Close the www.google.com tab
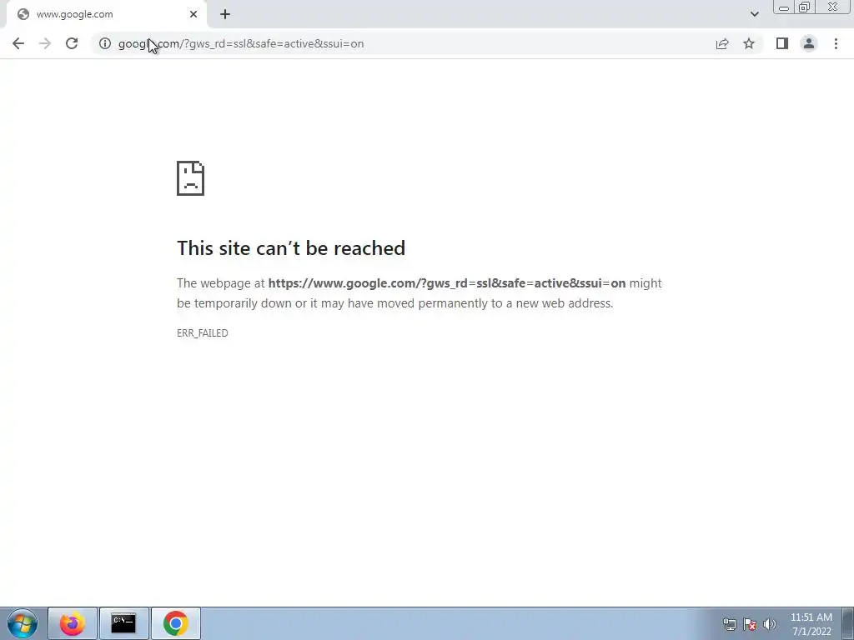854x640 pixels. click(193, 14)
